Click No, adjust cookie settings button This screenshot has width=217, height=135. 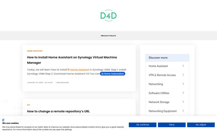[201, 125]
